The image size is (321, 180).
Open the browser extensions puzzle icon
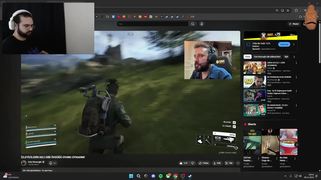(x=296, y=10)
